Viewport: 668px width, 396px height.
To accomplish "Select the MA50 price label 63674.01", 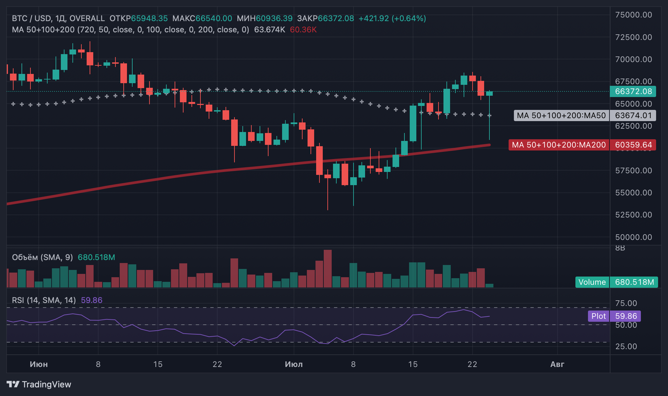I will coord(633,115).
